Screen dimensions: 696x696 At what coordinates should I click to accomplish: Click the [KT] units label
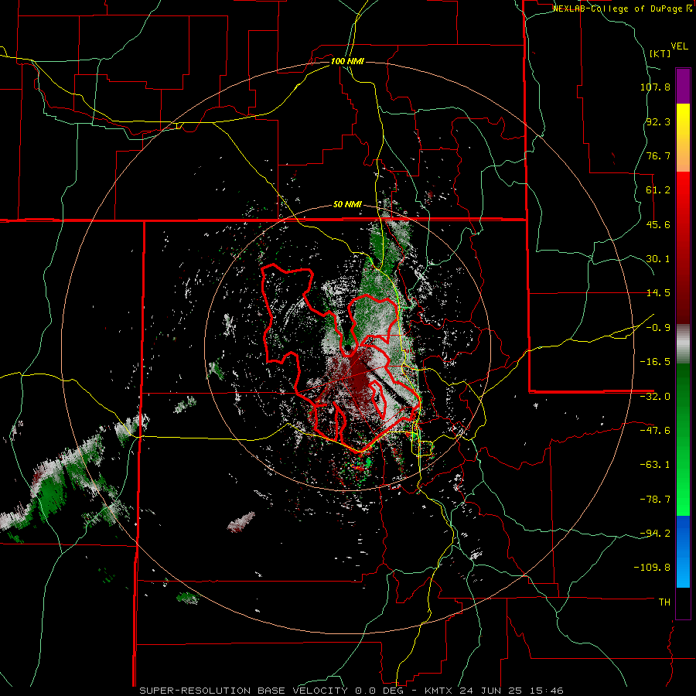click(x=660, y=53)
